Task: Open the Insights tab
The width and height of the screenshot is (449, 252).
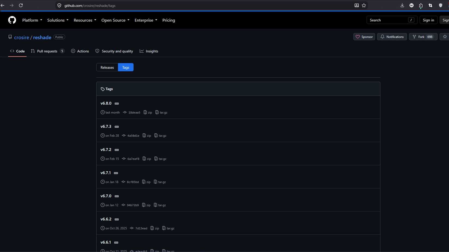Action: 149,51
